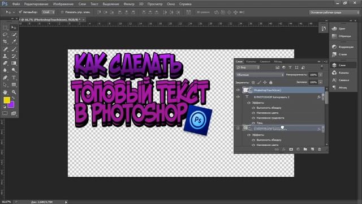
Task: Open the Auto-select Слой dropdown
Action: click(x=48, y=12)
